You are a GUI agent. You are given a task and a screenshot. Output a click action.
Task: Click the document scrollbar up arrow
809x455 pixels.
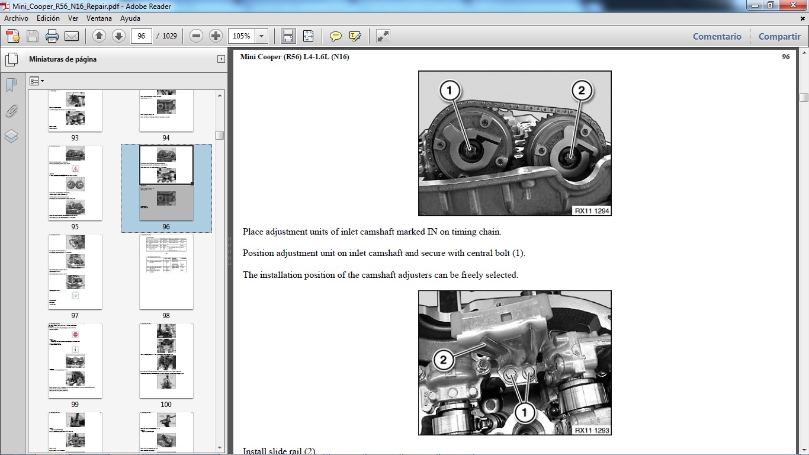804,53
